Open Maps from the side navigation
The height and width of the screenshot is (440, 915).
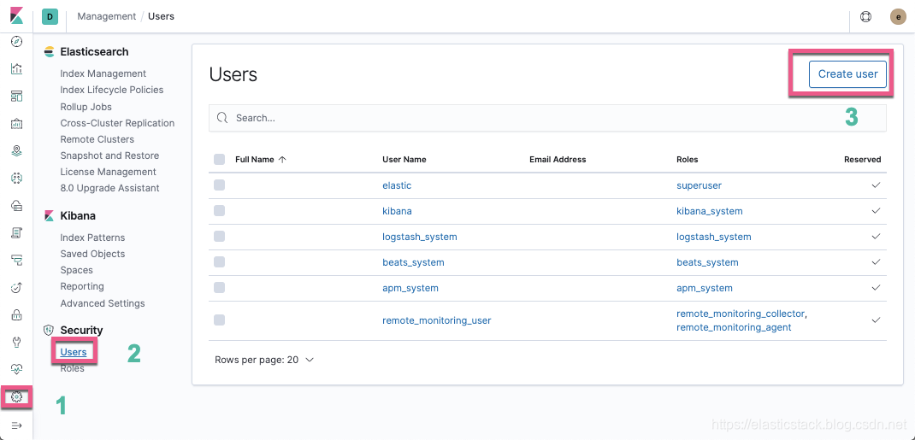[17, 151]
